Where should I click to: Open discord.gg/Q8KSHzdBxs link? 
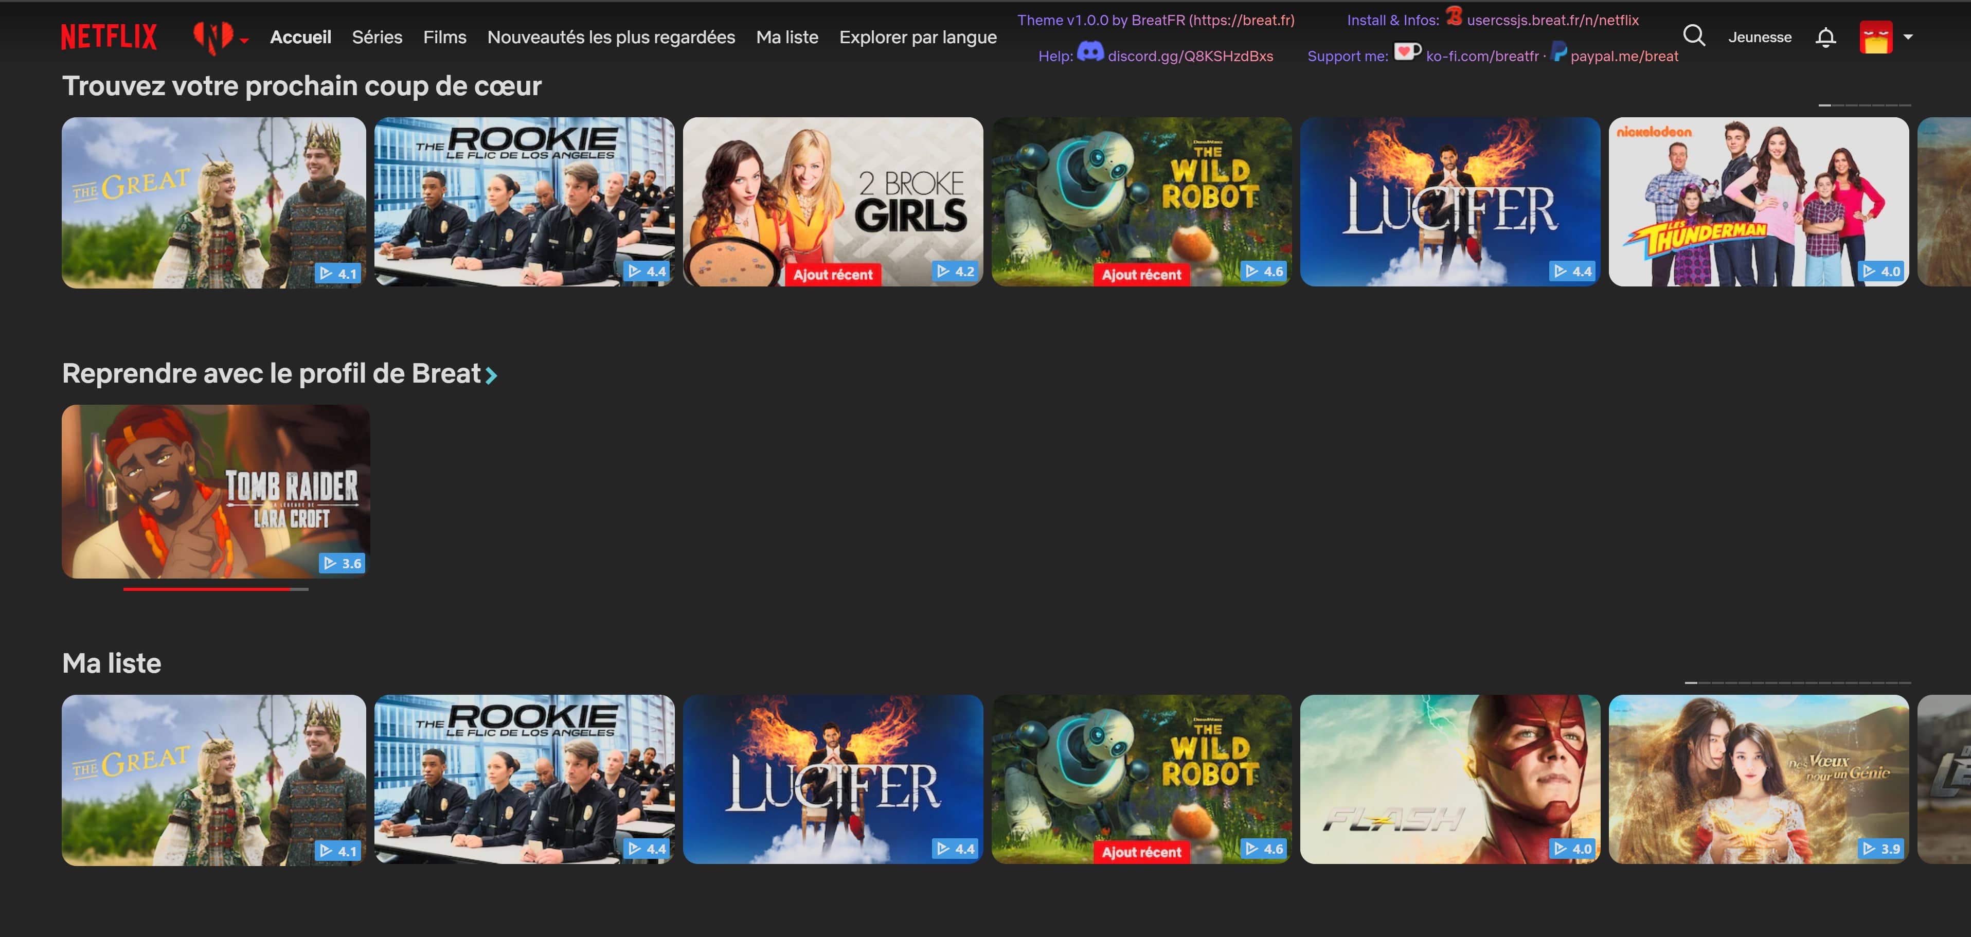click(1191, 56)
